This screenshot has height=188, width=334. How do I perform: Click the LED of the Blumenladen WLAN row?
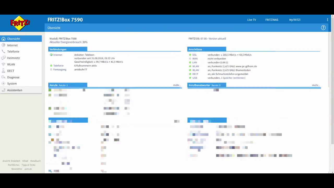tap(190, 70)
